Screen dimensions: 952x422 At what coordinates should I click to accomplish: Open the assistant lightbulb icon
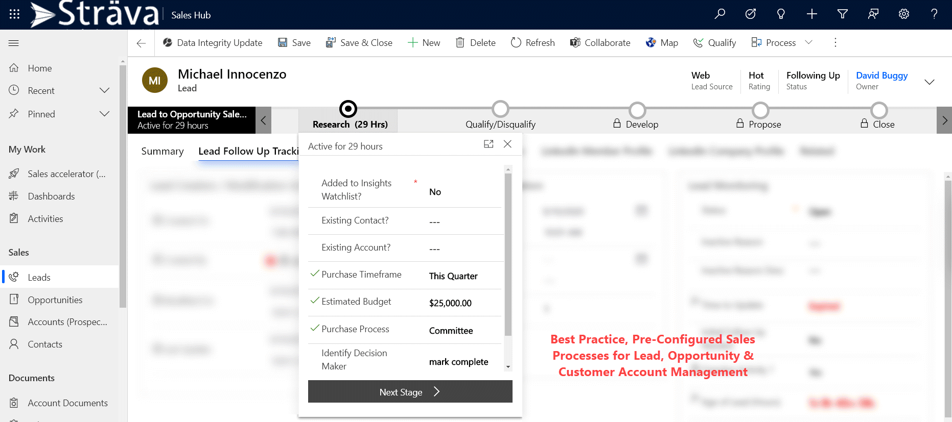pyautogui.click(x=781, y=14)
